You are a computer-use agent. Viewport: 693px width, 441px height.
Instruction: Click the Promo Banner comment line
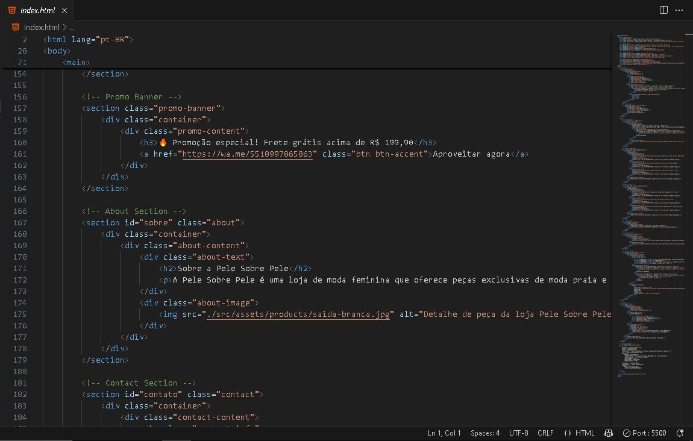pos(131,97)
